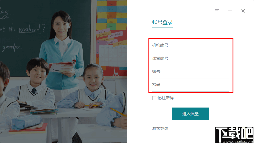Viewport: 254px width, 143px height.
Task: Enable the 记住密码 checkbox
Action: (x=154, y=98)
